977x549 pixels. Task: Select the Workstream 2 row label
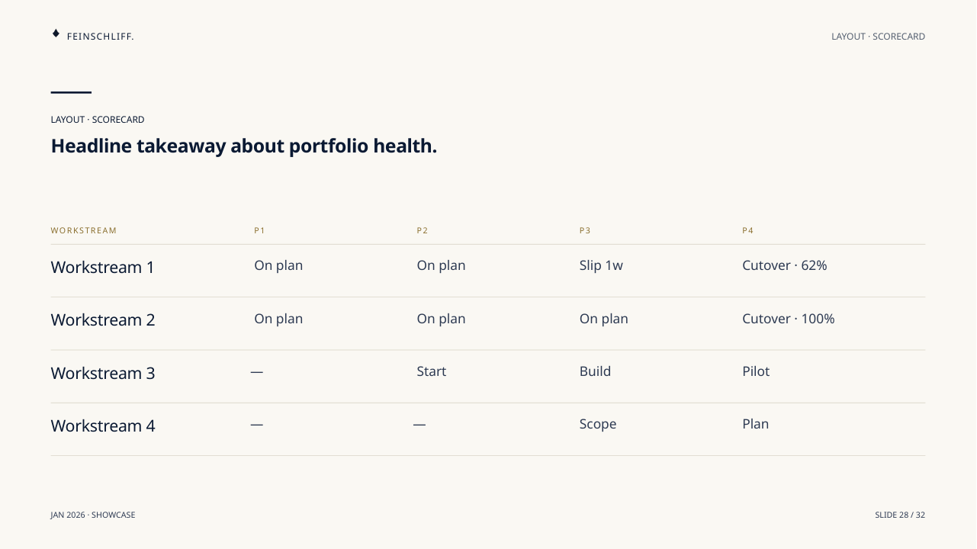pyautogui.click(x=103, y=320)
